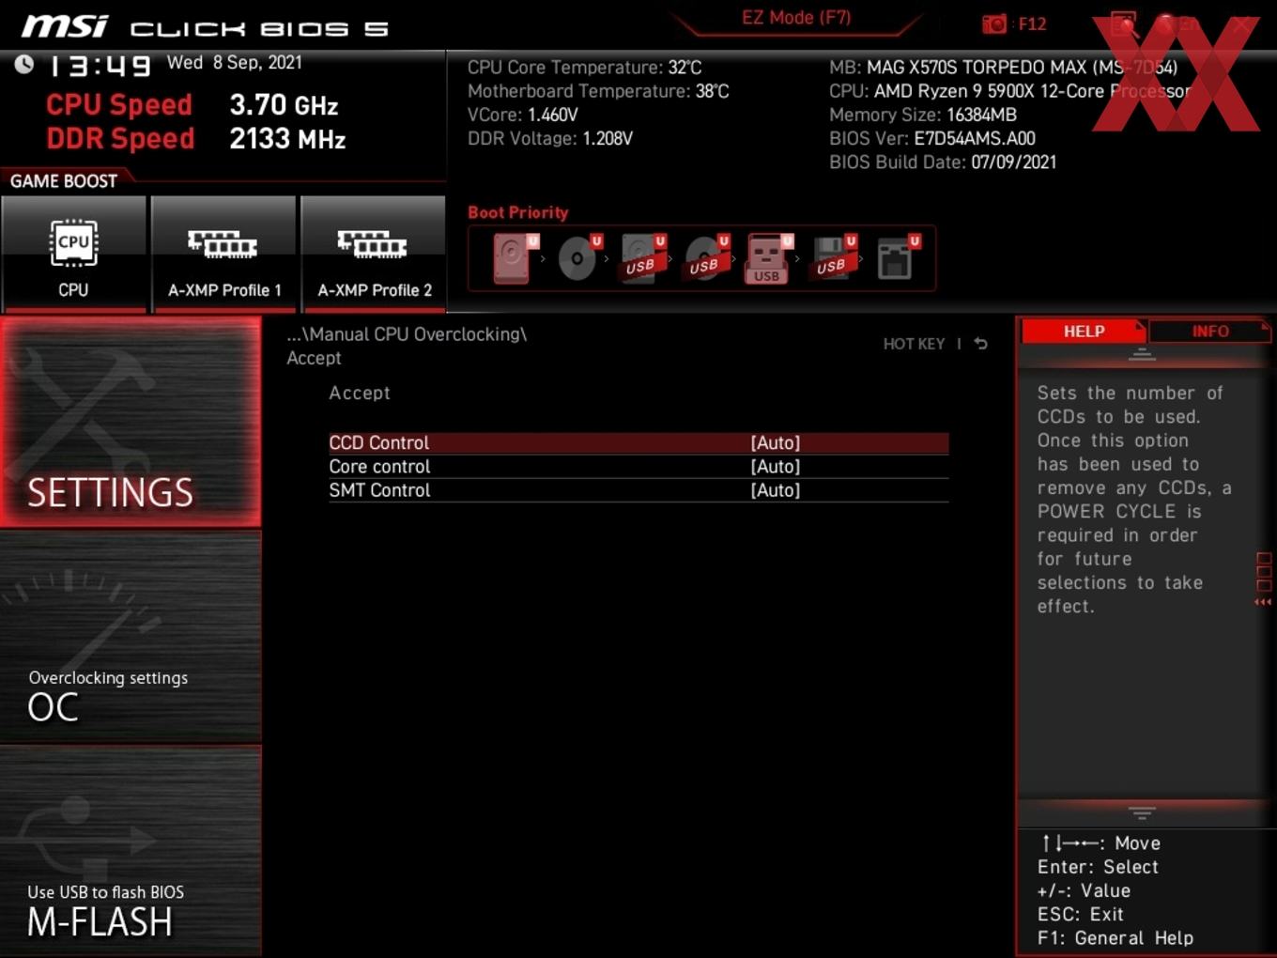Screen dimensions: 1277x958
Task: Click the DDR Speed 2133 MHz value
Action: coord(287,139)
